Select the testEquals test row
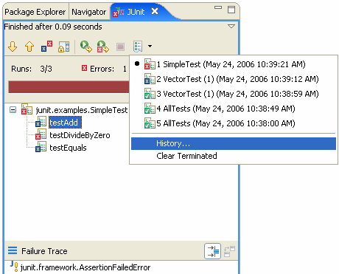Viewport: 339px width, 274px height. [68, 148]
